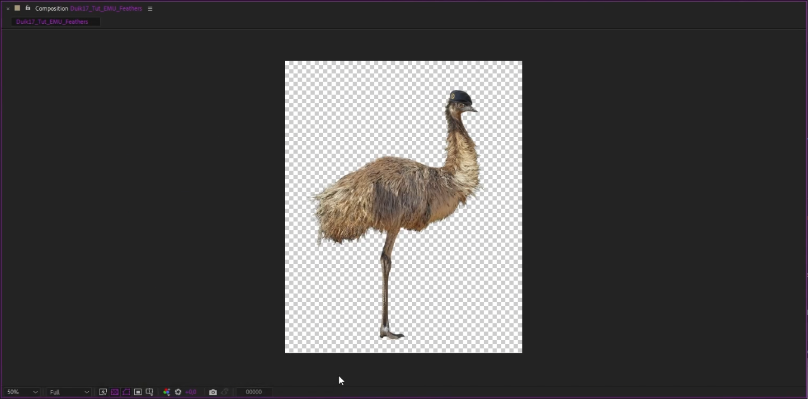Click the Show Snapshot icon
808x399 pixels.
point(225,392)
